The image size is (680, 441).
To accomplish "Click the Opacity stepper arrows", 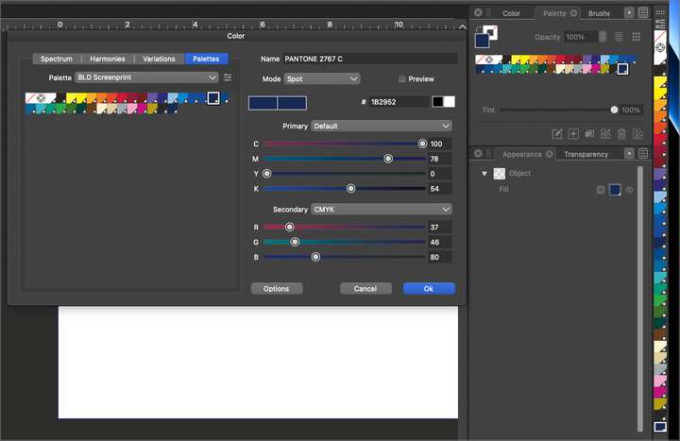I will pos(603,37).
